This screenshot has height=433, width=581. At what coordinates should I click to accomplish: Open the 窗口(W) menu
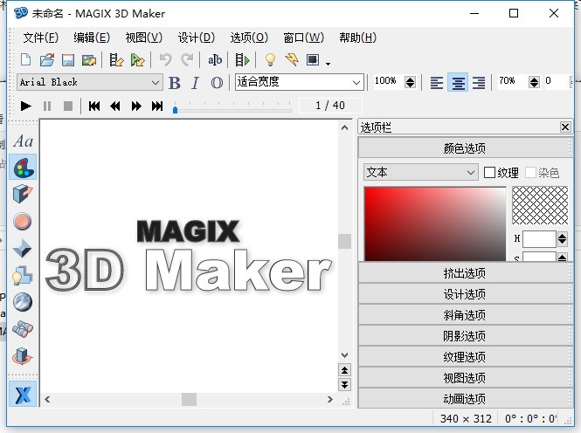click(303, 38)
